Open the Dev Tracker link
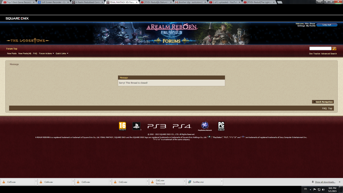Viewport: 343px width, 193px height. tap(315, 54)
